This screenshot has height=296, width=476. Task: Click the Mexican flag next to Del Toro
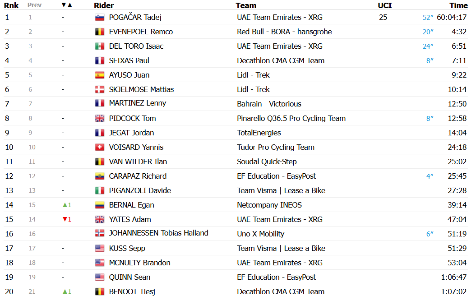click(x=100, y=46)
